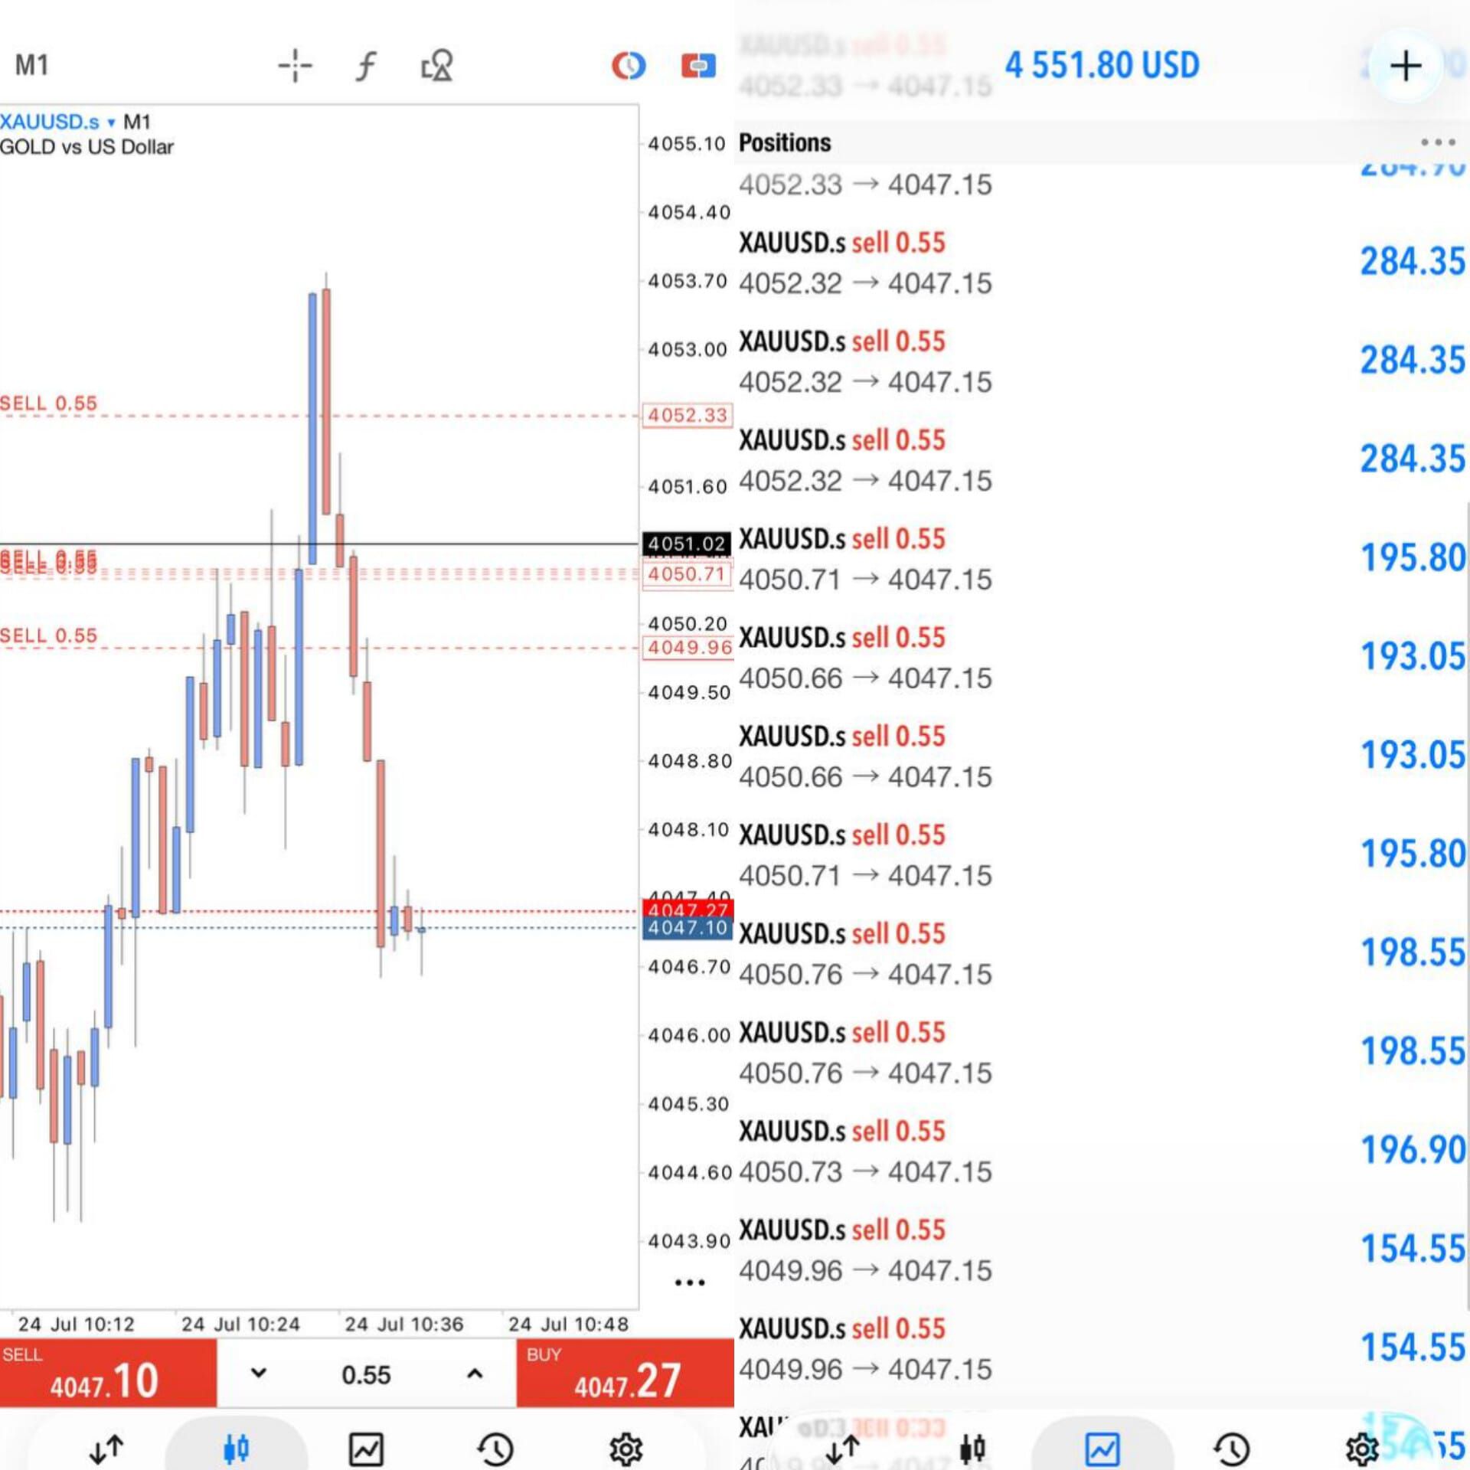This screenshot has width=1470, height=1470.
Task: Tap the blue 4047.10 bid price label
Action: pos(688,928)
